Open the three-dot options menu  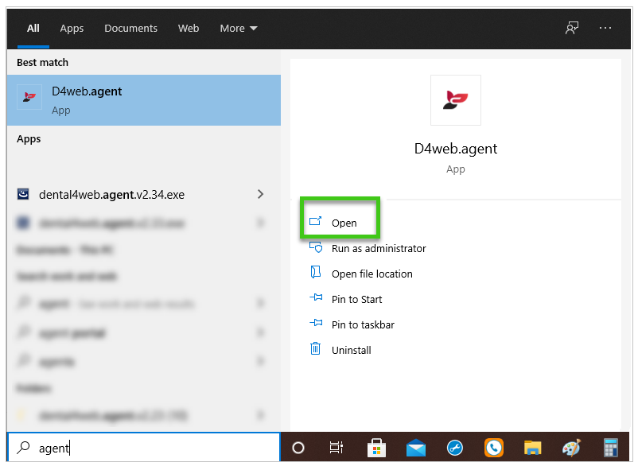605,28
